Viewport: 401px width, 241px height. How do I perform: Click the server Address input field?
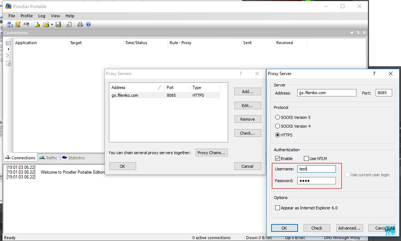pos(327,93)
